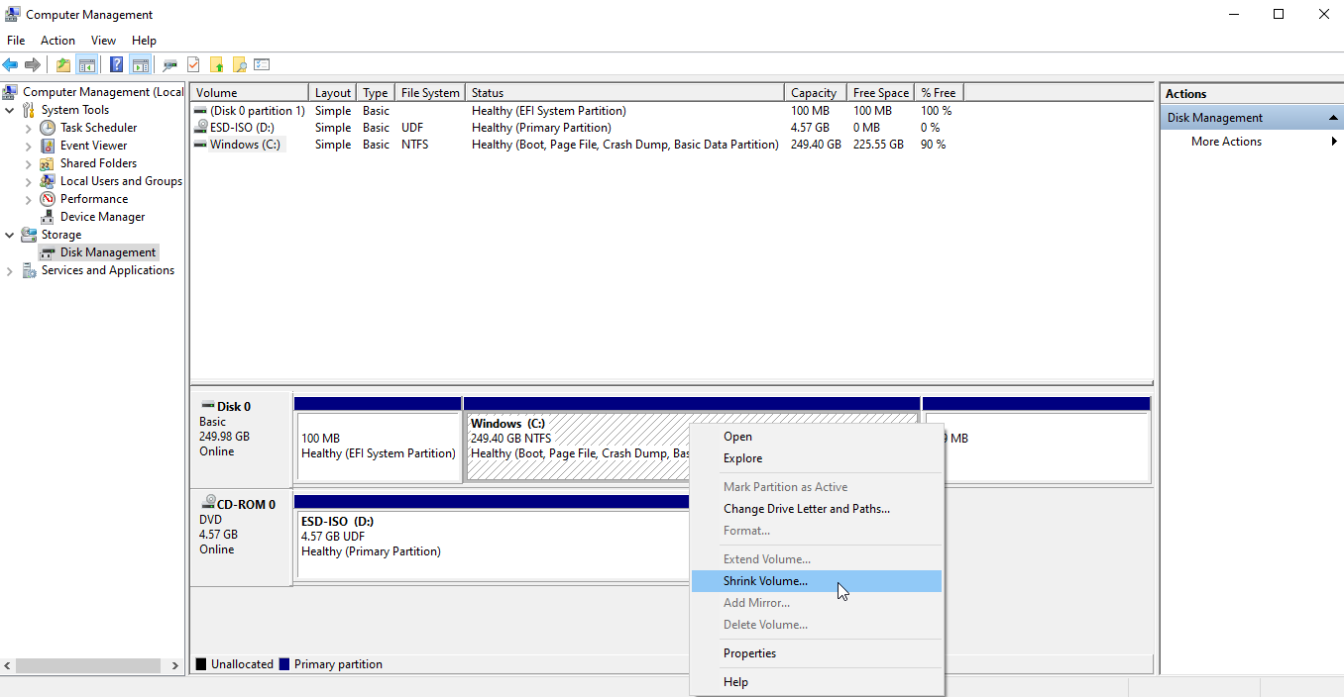Select the 100 MB EFI System Partition block
1344x697 pixels.
tap(379, 447)
